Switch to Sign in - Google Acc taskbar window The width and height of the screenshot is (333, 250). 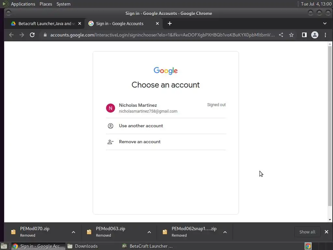coord(38,246)
